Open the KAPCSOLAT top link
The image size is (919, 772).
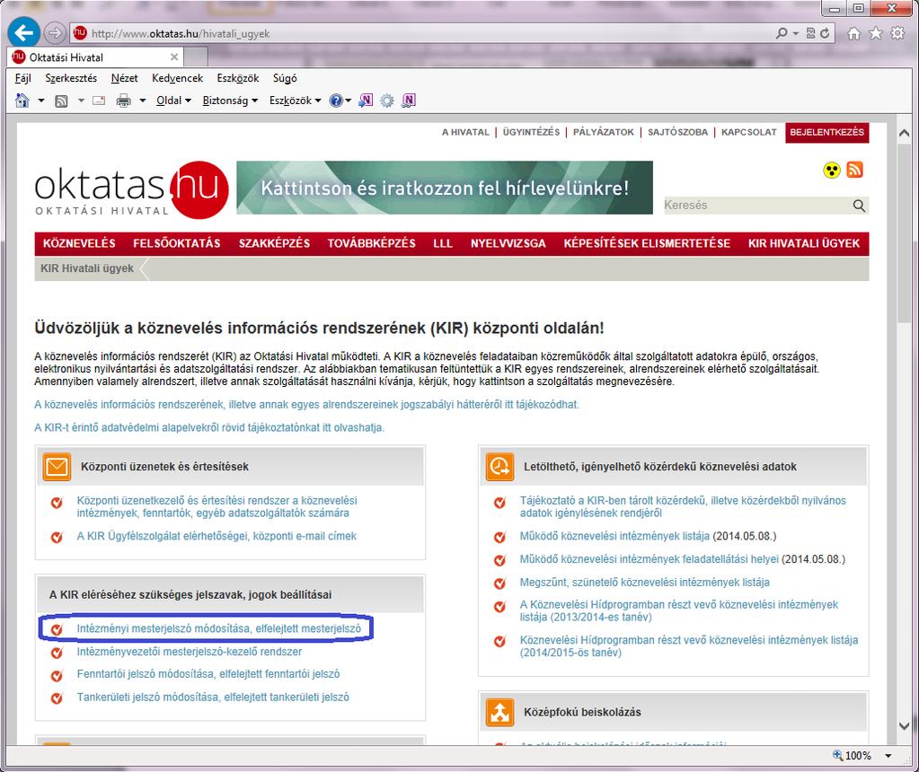pos(748,132)
